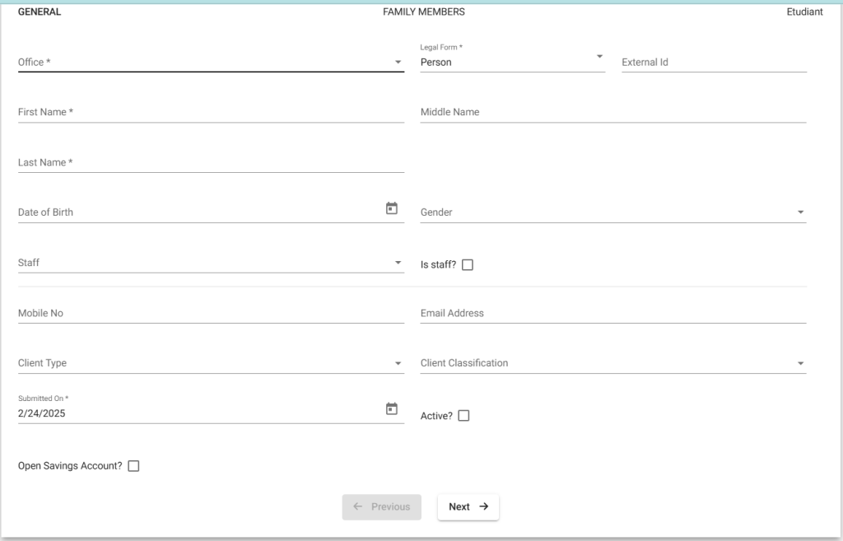The height and width of the screenshot is (541, 843).
Task: Click the Next button
Action: [x=468, y=507]
